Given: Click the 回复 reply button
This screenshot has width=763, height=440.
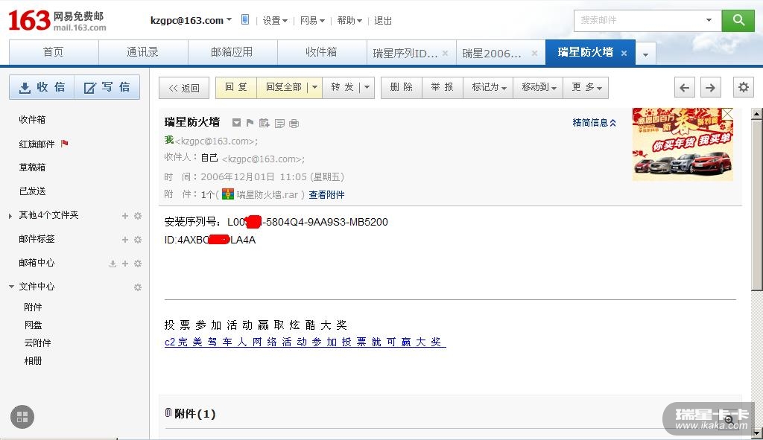Looking at the screenshot, I should tap(236, 88).
